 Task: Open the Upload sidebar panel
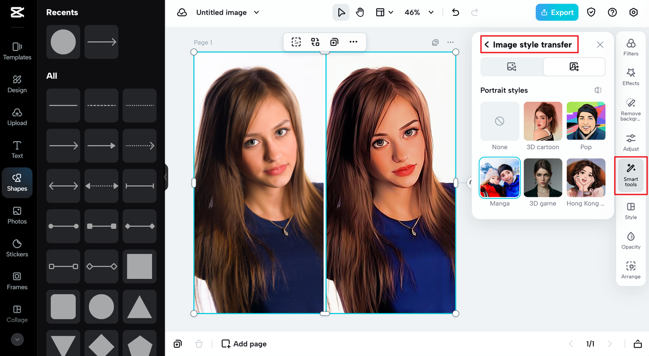(17, 117)
